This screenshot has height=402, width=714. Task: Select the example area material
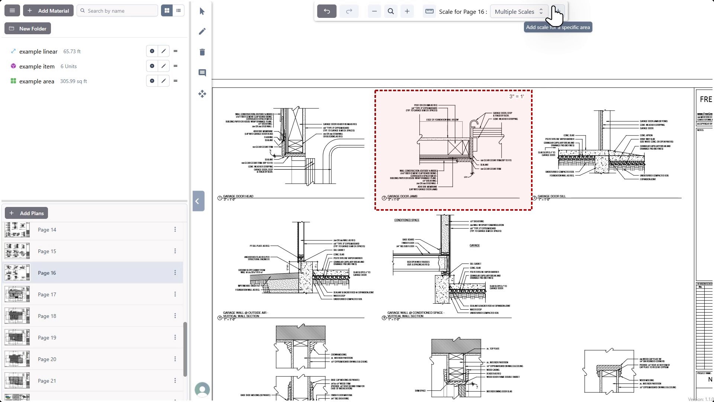(x=36, y=81)
